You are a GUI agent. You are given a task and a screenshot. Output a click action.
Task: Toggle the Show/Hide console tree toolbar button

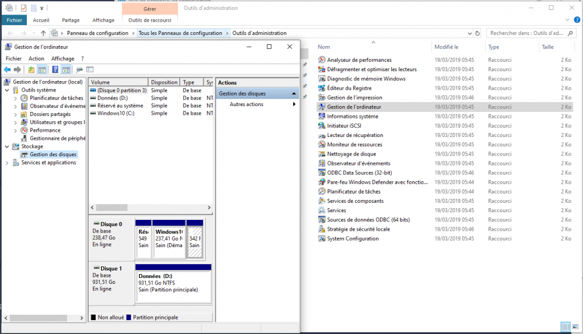pos(42,70)
